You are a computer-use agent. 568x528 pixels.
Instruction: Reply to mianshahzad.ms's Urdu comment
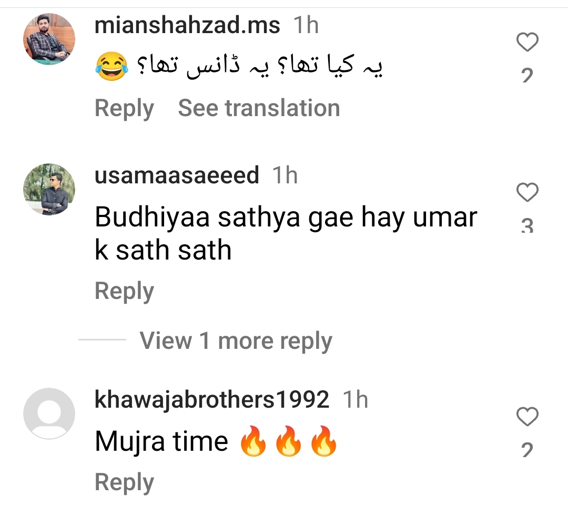click(124, 108)
